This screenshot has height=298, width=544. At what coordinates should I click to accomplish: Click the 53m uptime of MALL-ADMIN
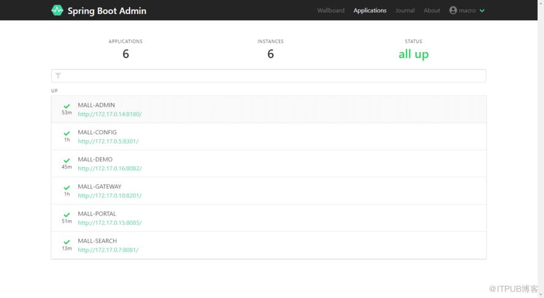[x=67, y=112]
